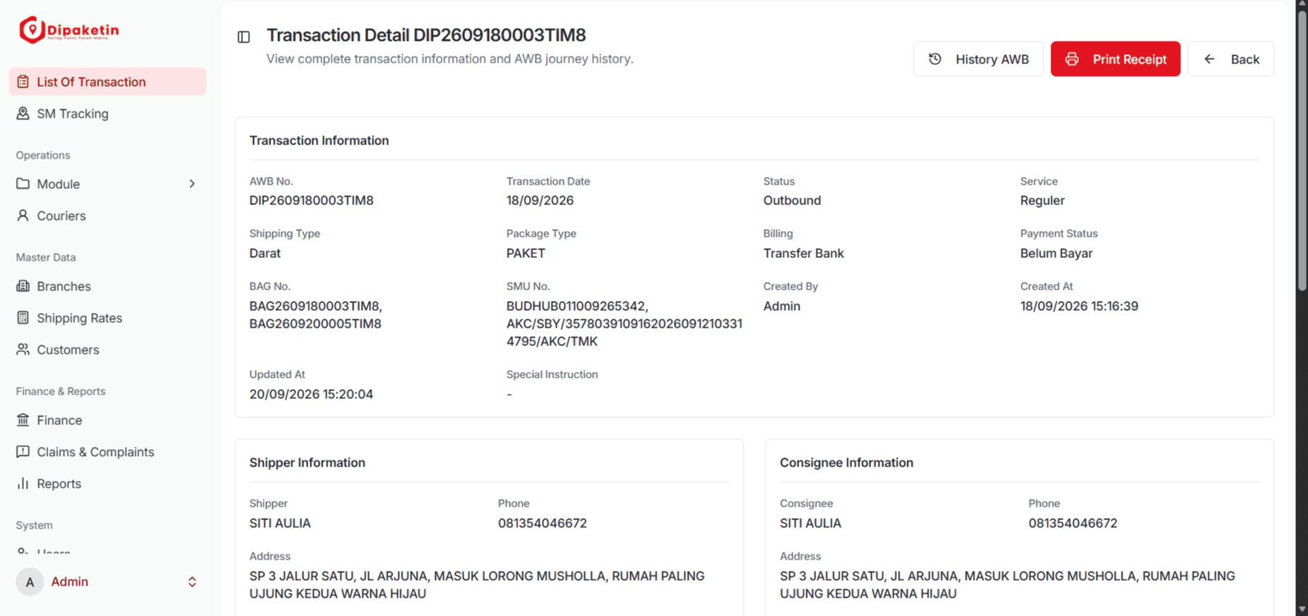The width and height of the screenshot is (1308, 616).
Task: Select the BUDHUB011009265342 SMU number
Action: pos(576,307)
